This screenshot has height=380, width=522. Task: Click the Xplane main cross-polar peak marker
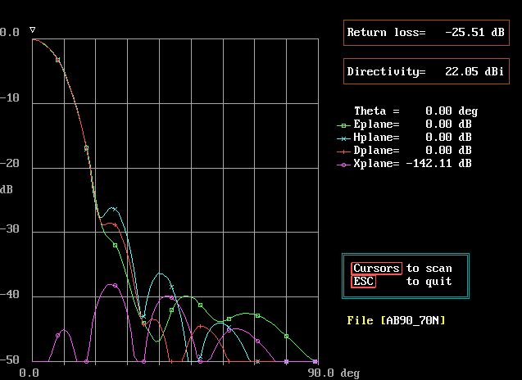(x=116, y=286)
